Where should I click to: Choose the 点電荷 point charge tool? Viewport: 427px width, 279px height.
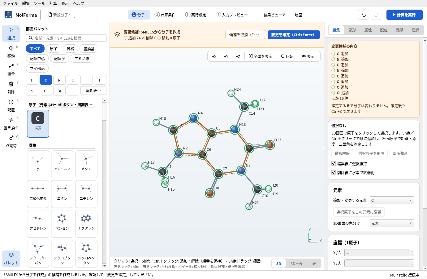click(x=11, y=141)
